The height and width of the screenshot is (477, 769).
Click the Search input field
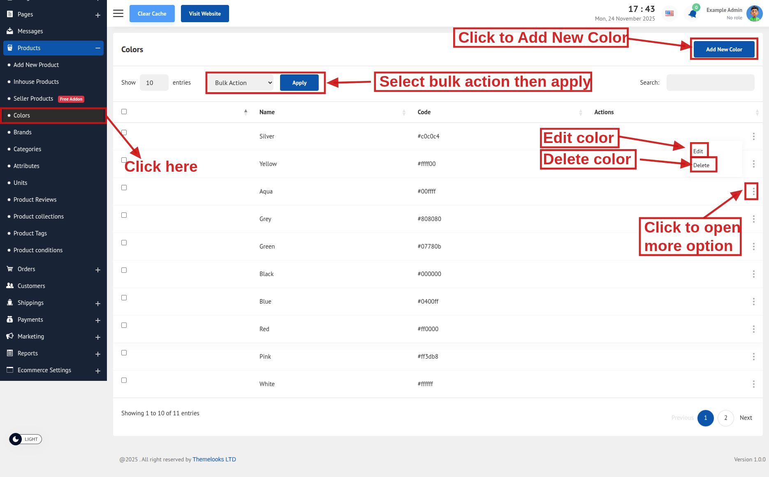tap(710, 83)
